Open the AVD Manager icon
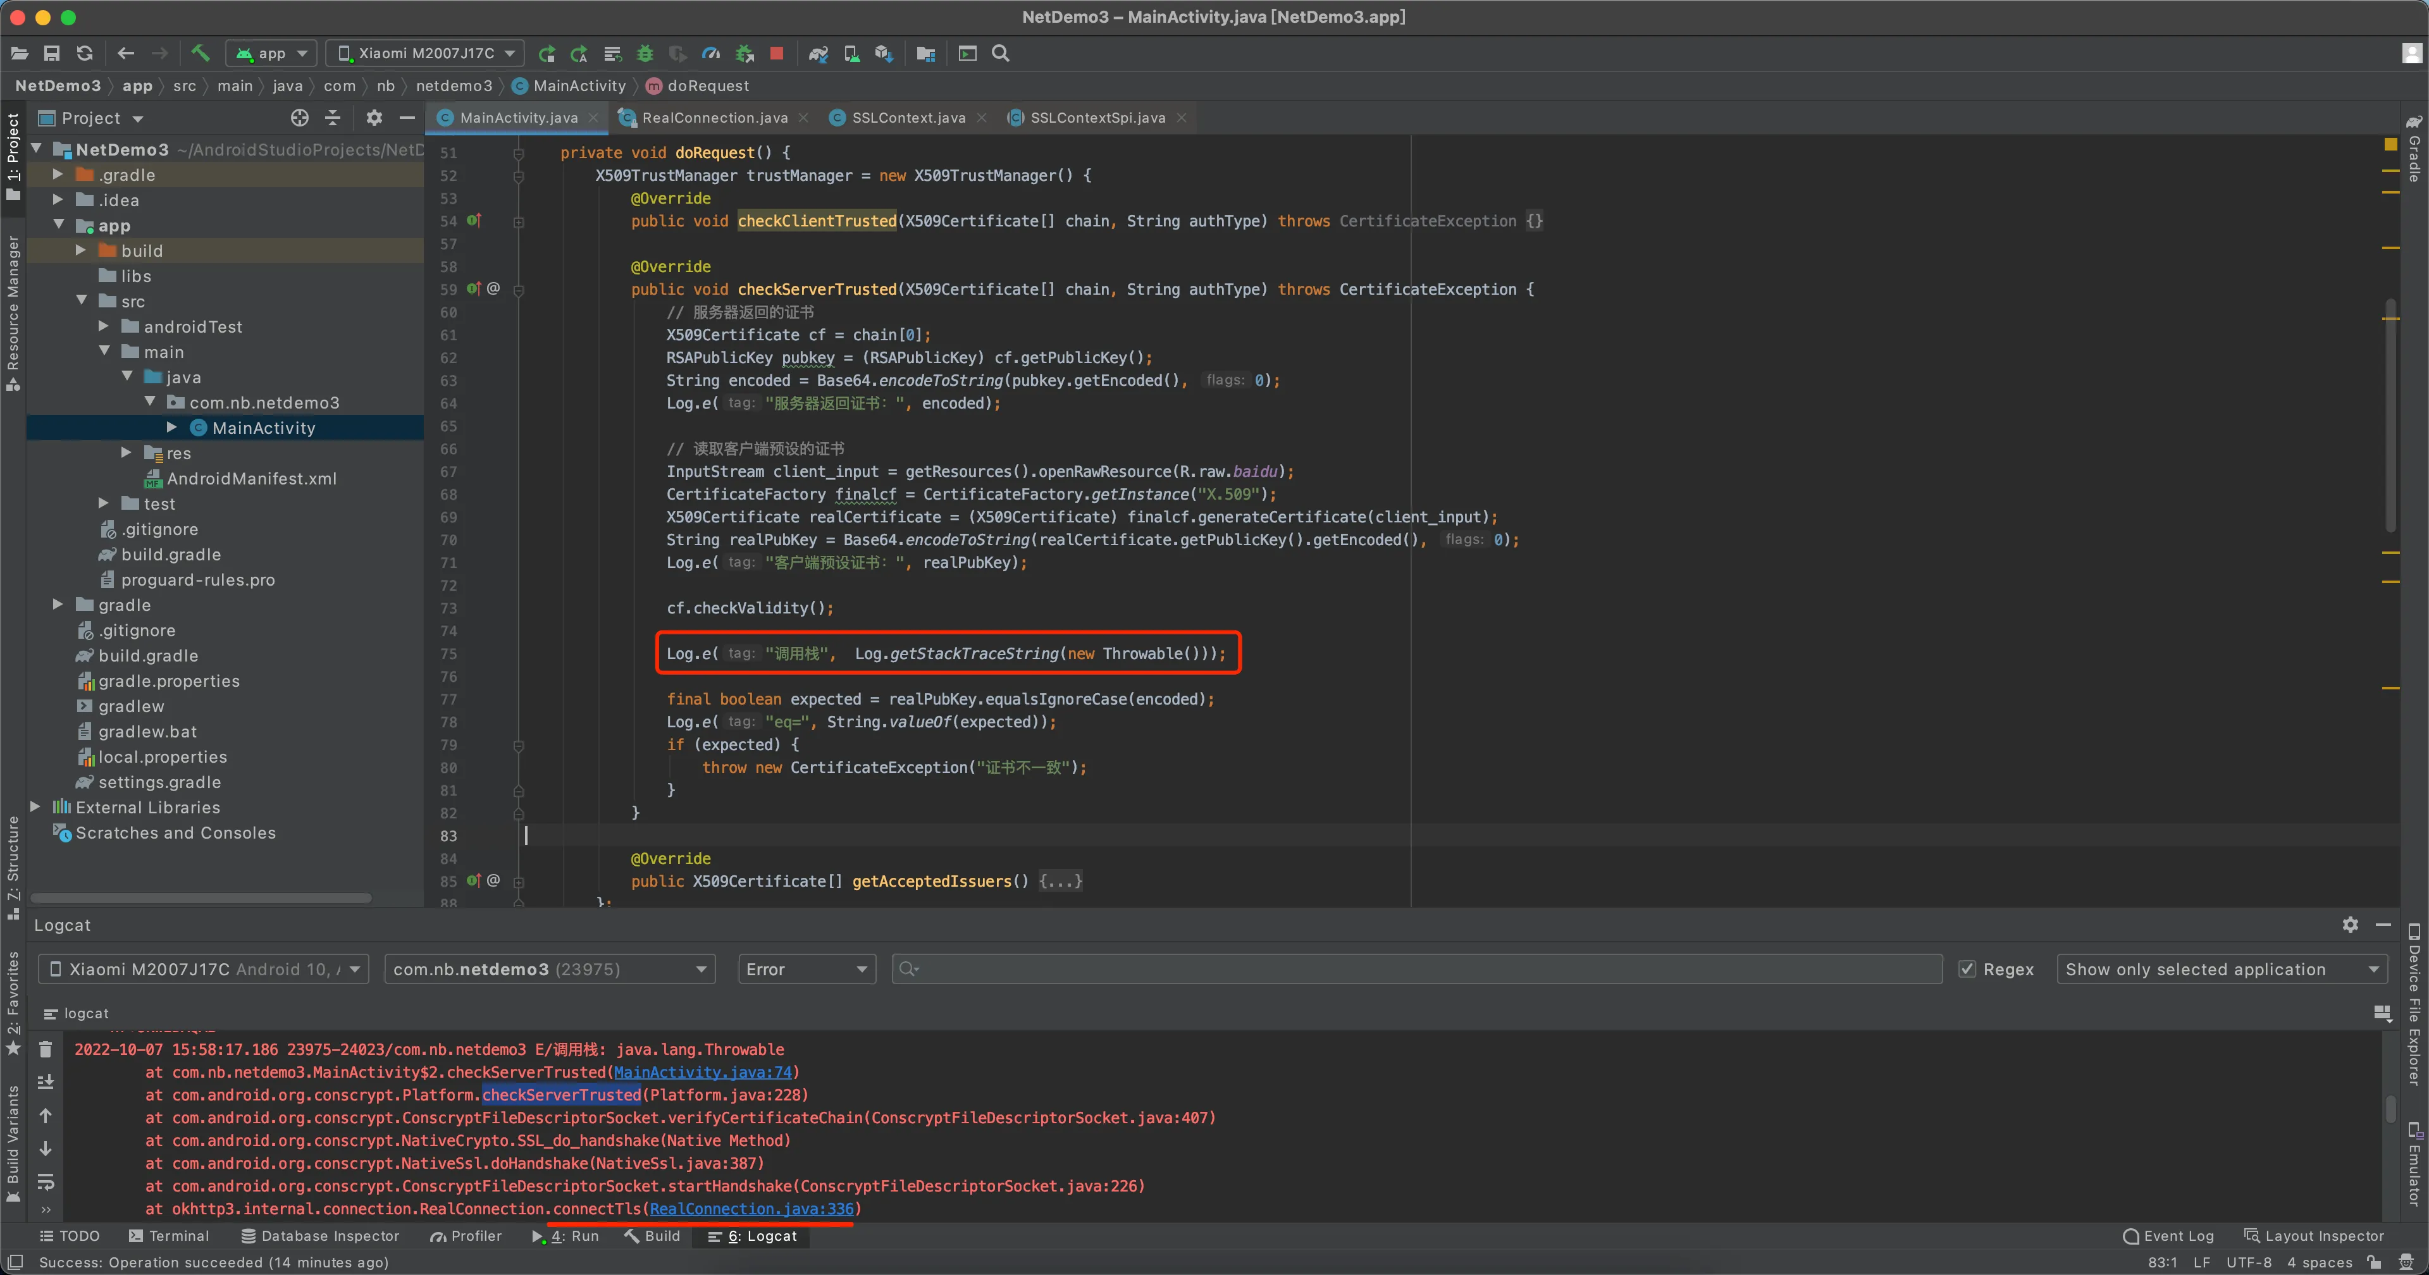 tap(851, 54)
